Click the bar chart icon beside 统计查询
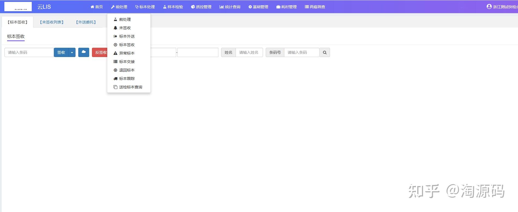518x212 pixels. click(222, 7)
